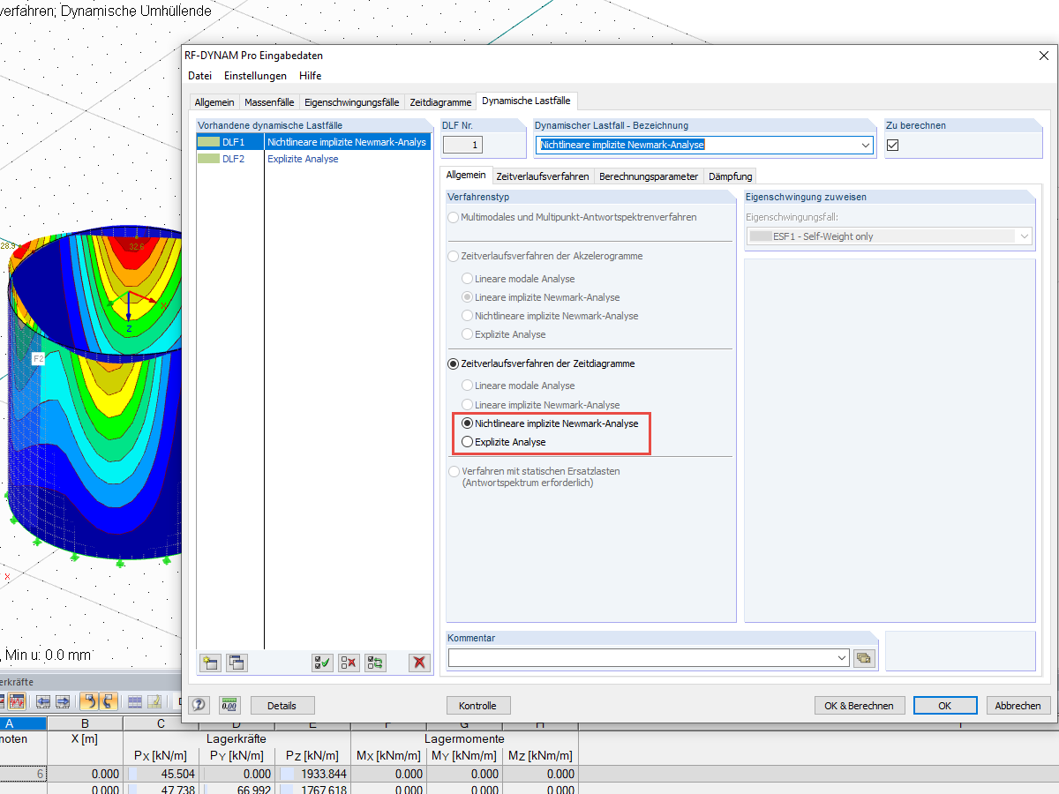Open the Hilfe menu
This screenshot has width=1059, height=794.
tap(310, 76)
